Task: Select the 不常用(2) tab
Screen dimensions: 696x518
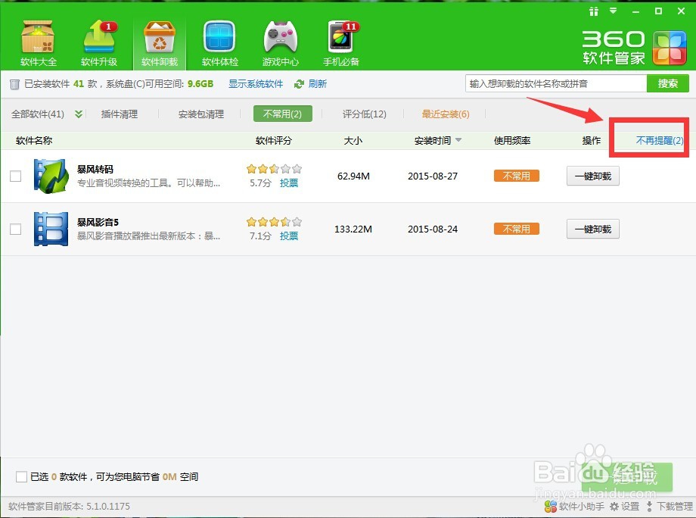Action: click(x=282, y=114)
